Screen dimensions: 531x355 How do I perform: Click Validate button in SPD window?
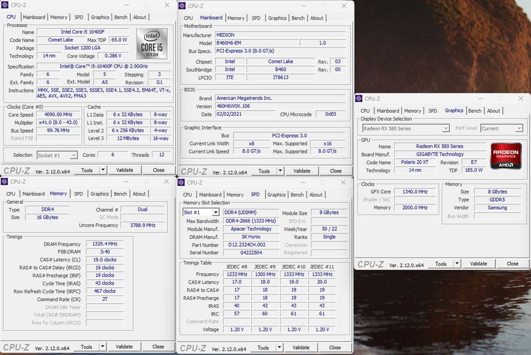(301, 347)
